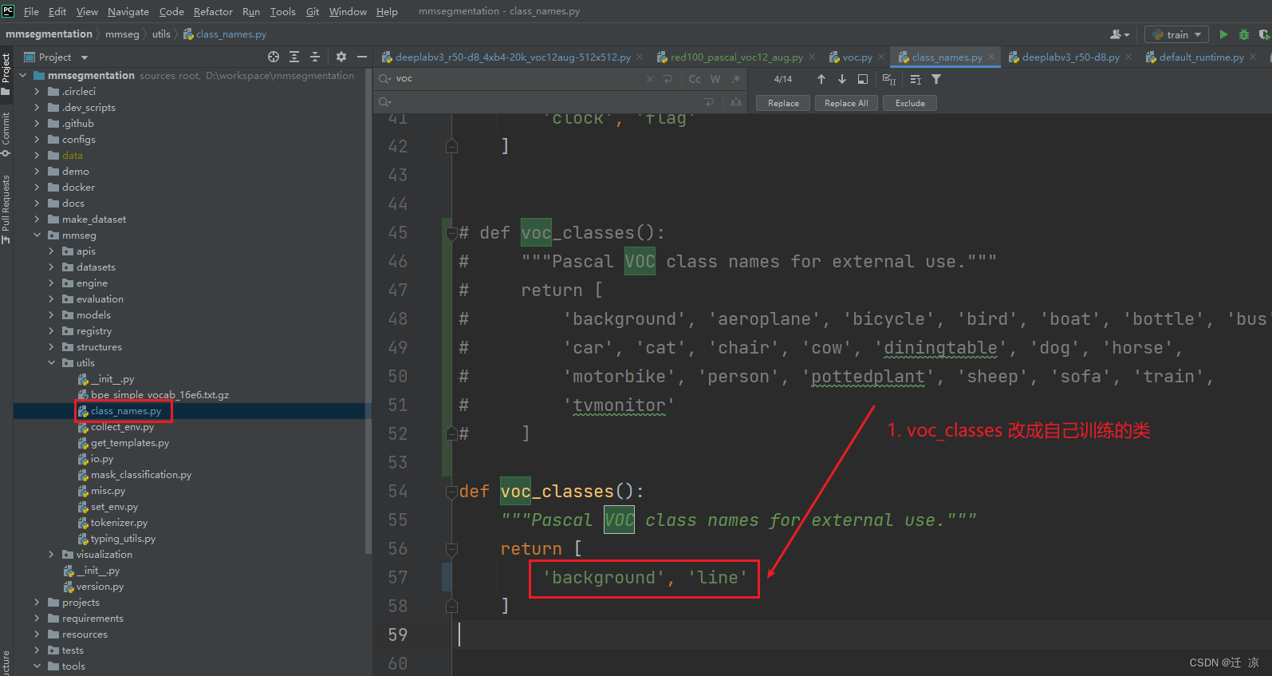Toggle Regex (.*) option in search
Viewport: 1272px width, 676px height.
coord(736,79)
